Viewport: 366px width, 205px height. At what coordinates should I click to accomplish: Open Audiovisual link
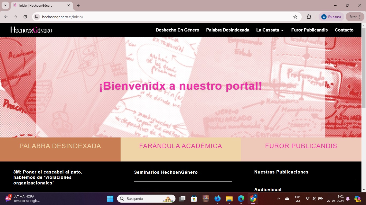pyautogui.click(x=268, y=190)
